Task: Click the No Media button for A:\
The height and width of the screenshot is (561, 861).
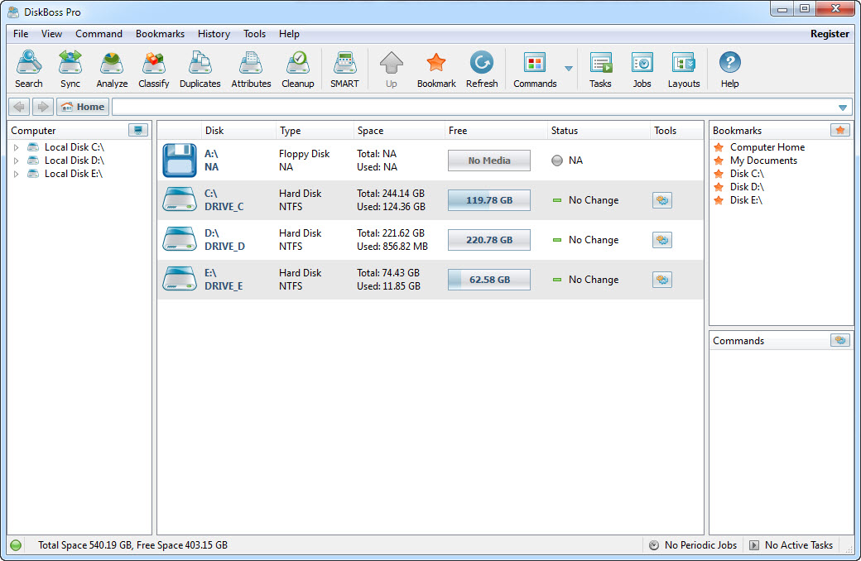Action: [488, 160]
